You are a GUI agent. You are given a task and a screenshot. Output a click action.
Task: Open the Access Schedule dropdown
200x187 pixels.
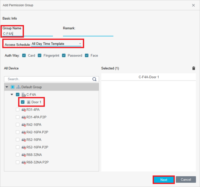click(x=56, y=44)
